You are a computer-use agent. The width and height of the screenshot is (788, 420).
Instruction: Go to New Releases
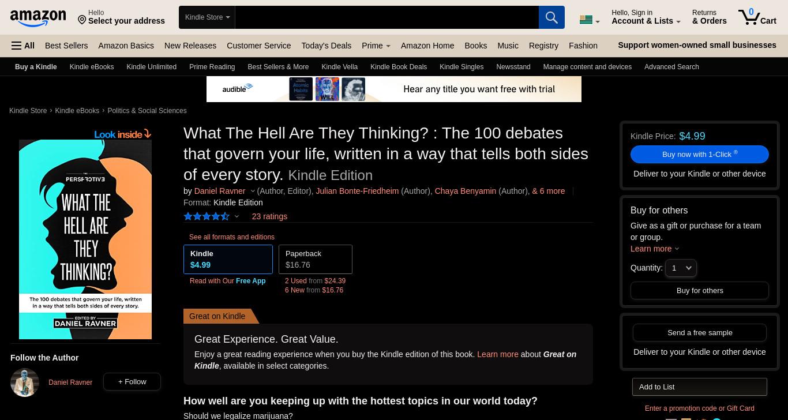pos(190,46)
